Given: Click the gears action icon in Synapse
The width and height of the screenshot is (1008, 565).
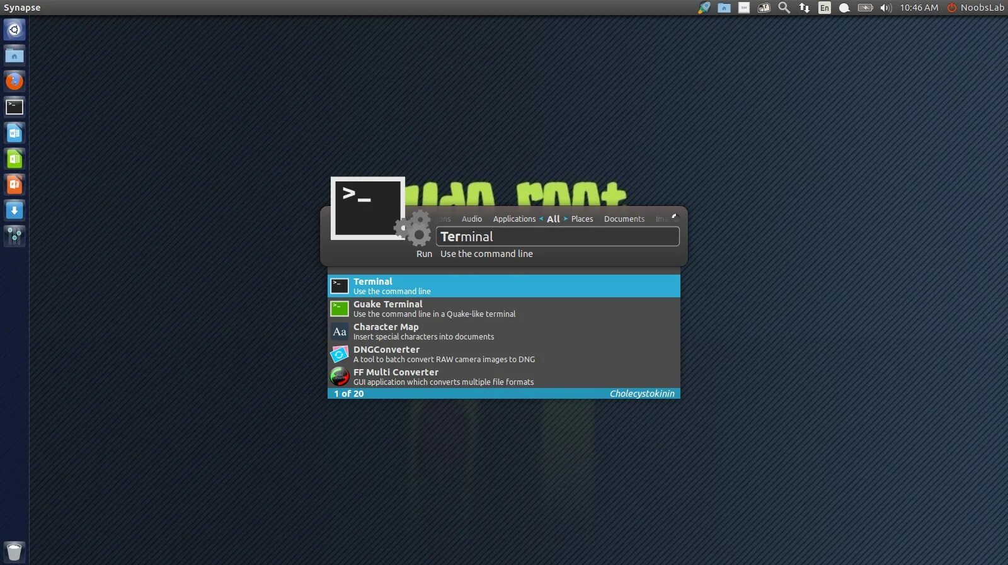Looking at the screenshot, I should tap(414, 228).
